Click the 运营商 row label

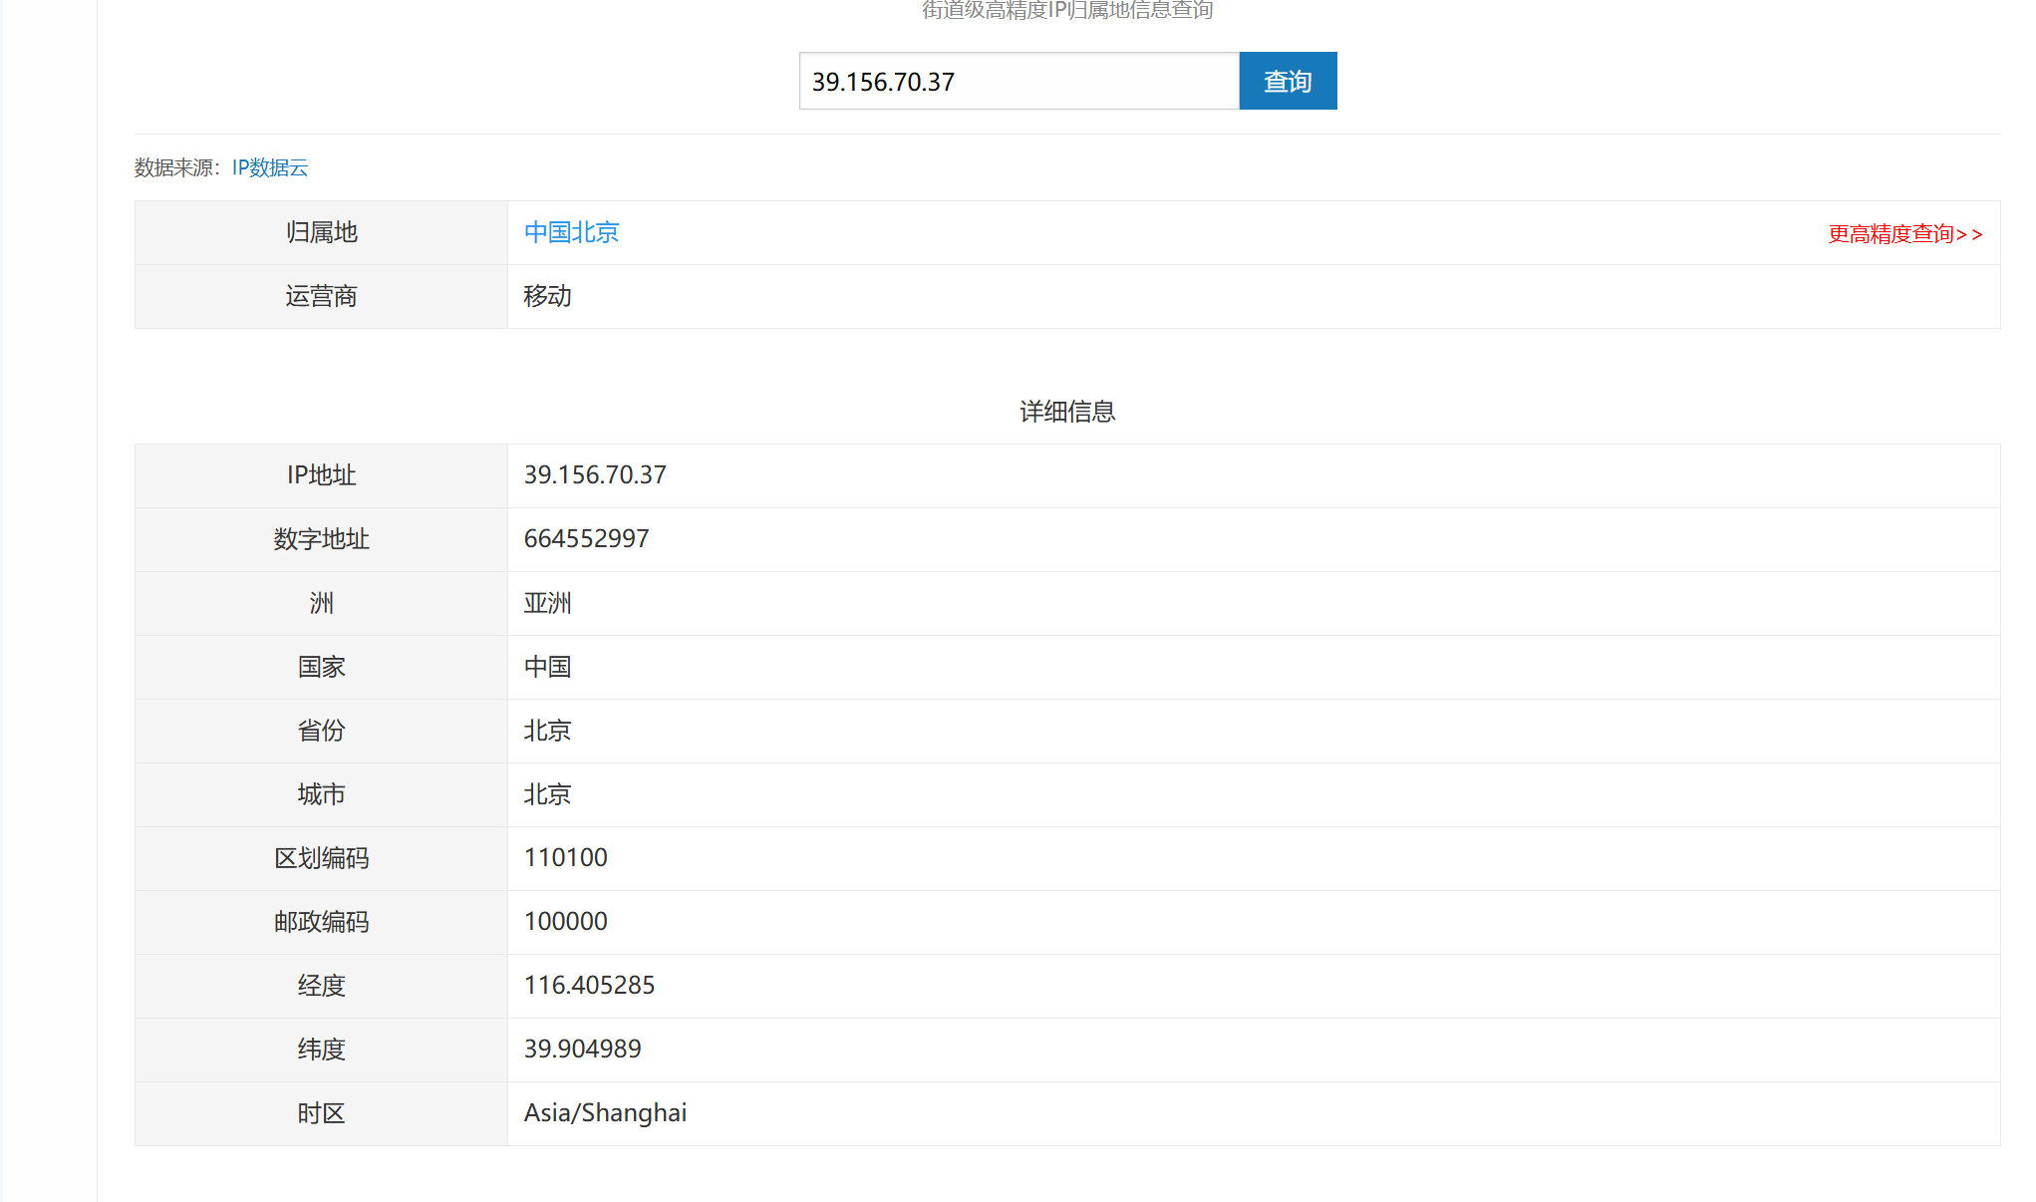click(321, 296)
